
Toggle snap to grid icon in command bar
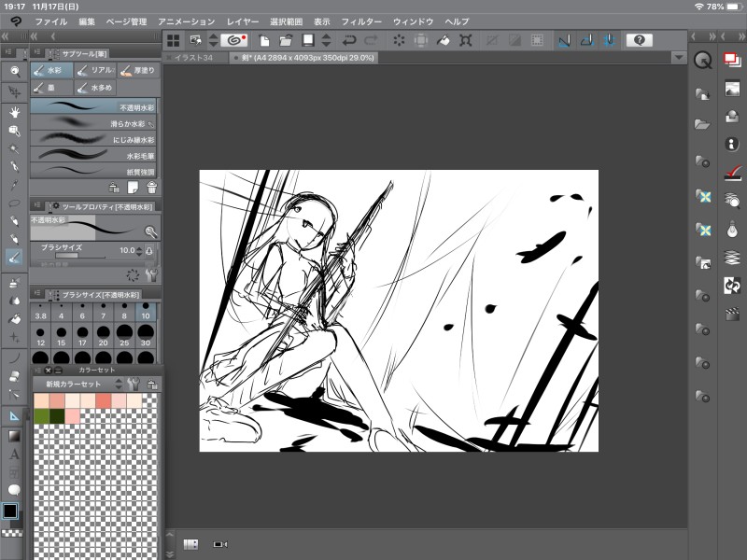click(609, 40)
